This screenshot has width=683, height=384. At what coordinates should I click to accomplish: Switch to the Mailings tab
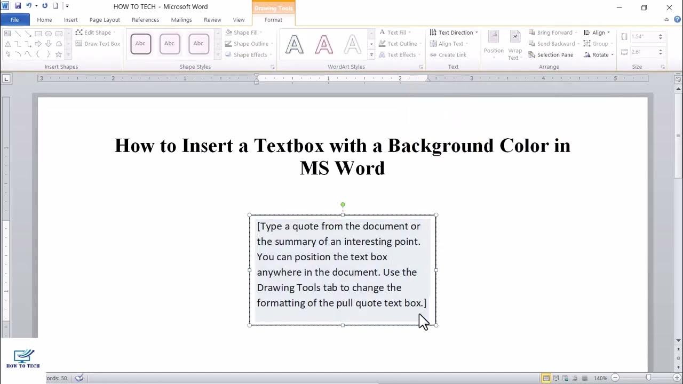pyautogui.click(x=181, y=20)
